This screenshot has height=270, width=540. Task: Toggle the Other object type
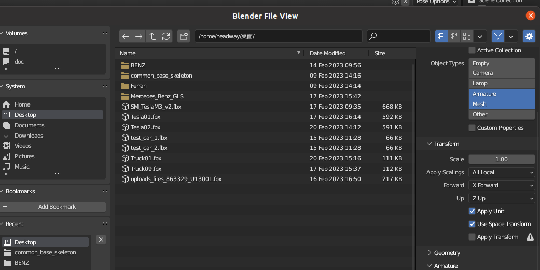click(502, 114)
